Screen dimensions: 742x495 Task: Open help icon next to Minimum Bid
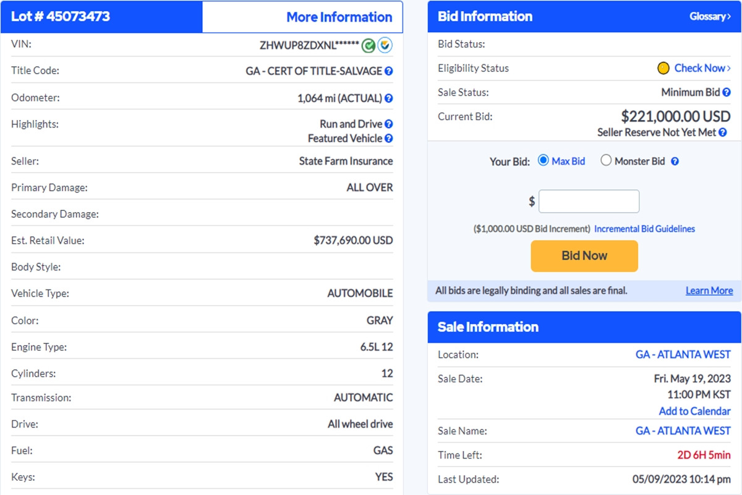click(x=727, y=92)
